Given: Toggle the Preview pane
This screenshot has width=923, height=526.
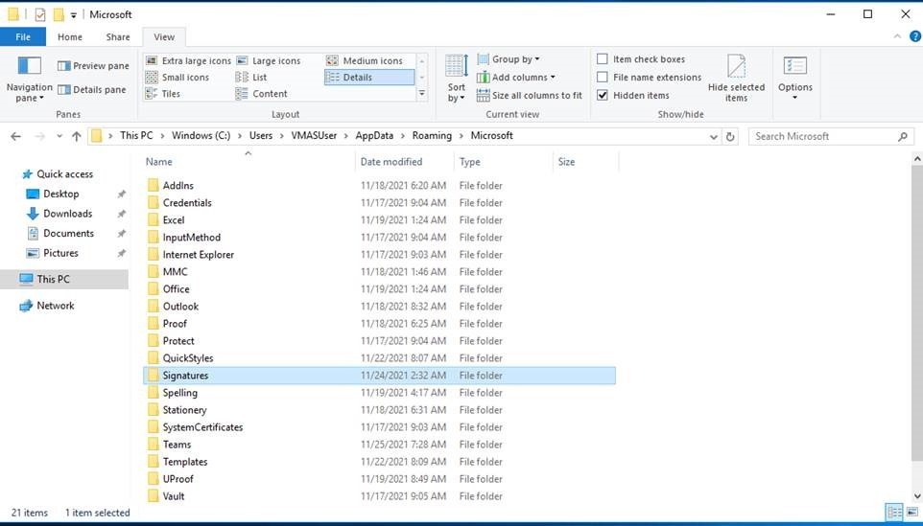Looking at the screenshot, I should pyautogui.click(x=93, y=66).
